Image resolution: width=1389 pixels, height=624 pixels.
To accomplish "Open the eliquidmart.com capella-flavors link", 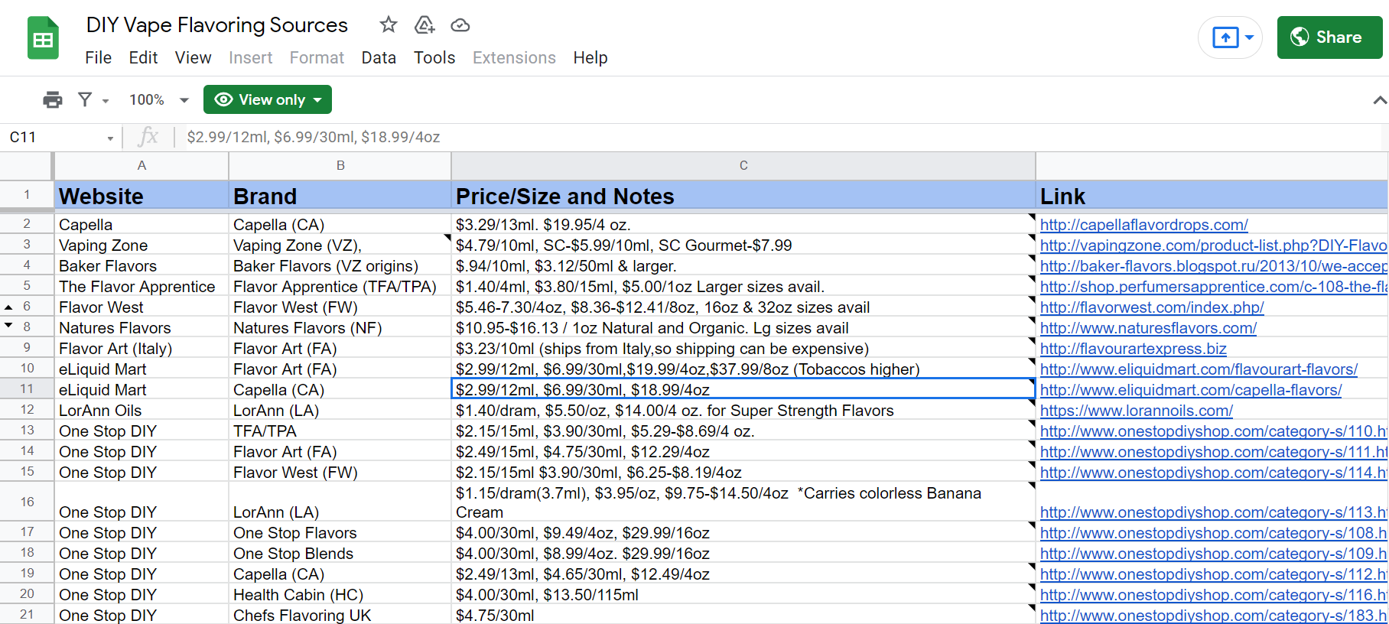I will pyautogui.click(x=1191, y=390).
